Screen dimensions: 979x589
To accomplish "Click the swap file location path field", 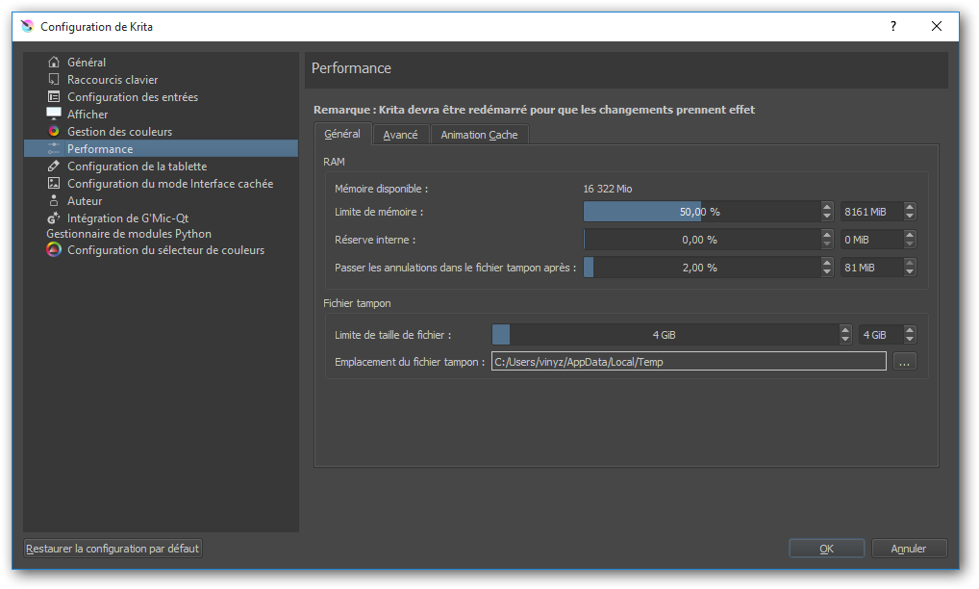I will pos(688,362).
